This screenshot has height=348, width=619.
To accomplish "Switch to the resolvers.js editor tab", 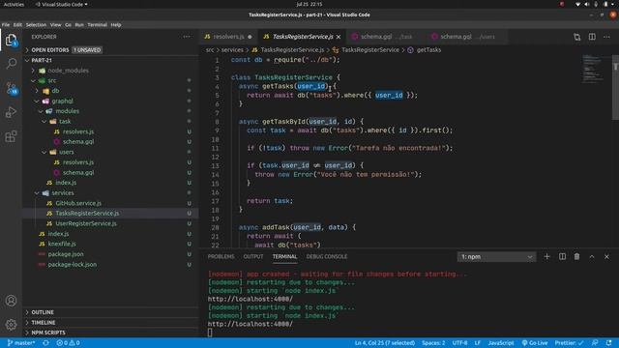I will click(x=228, y=37).
